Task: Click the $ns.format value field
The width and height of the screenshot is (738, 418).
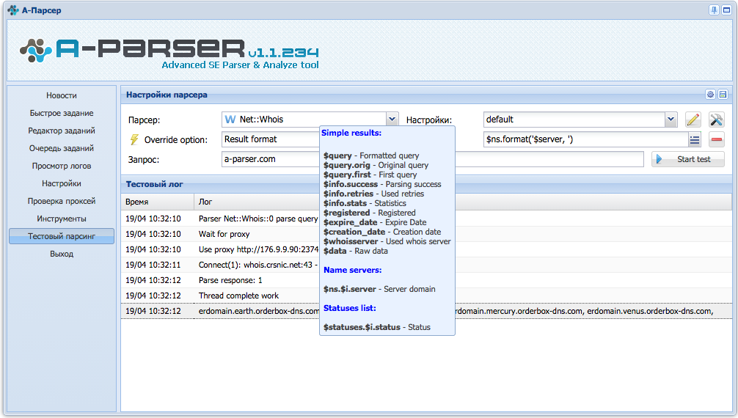Action: (585, 139)
